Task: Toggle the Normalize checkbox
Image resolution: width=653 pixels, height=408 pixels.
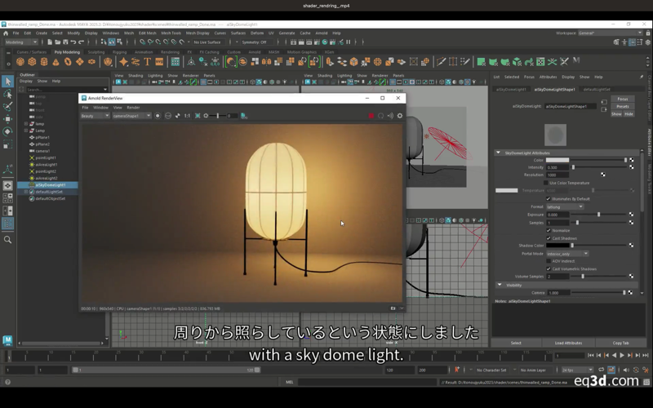Action: click(549, 230)
